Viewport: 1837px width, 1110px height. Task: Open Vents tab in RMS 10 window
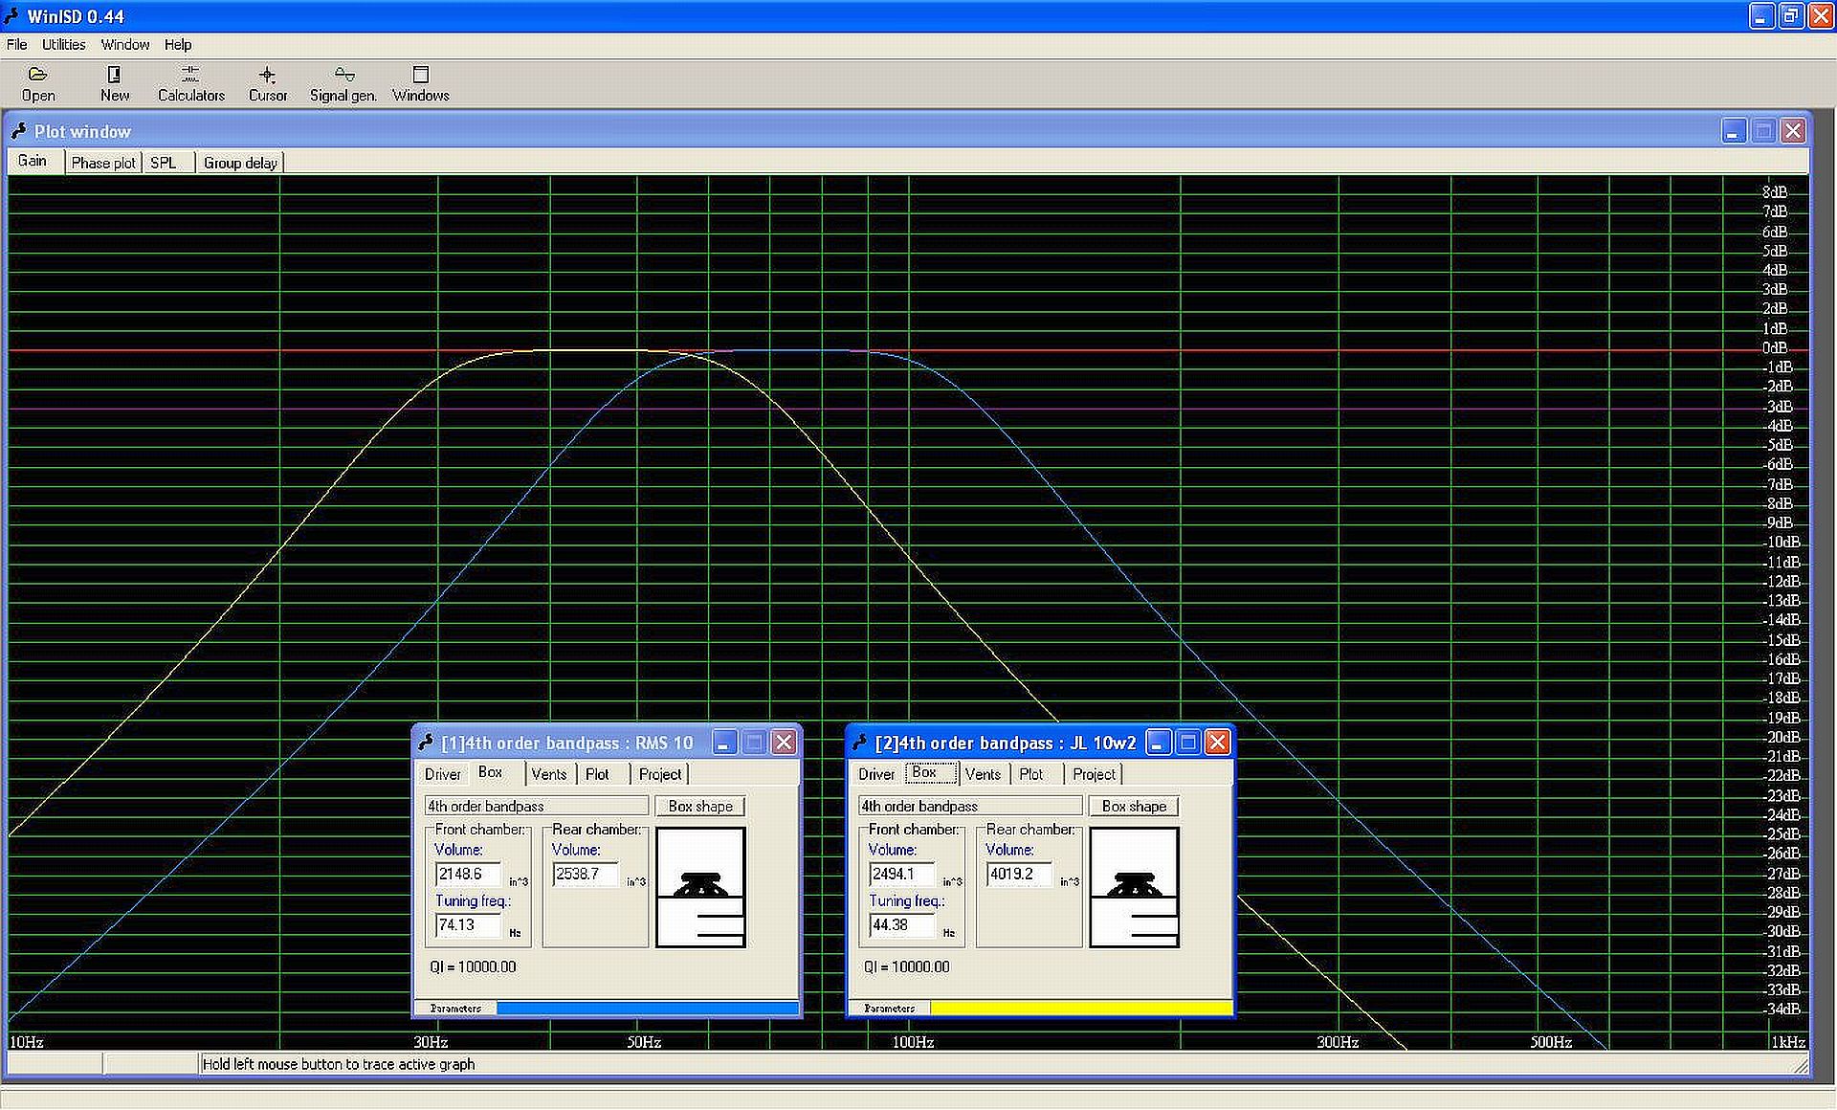coord(549,774)
